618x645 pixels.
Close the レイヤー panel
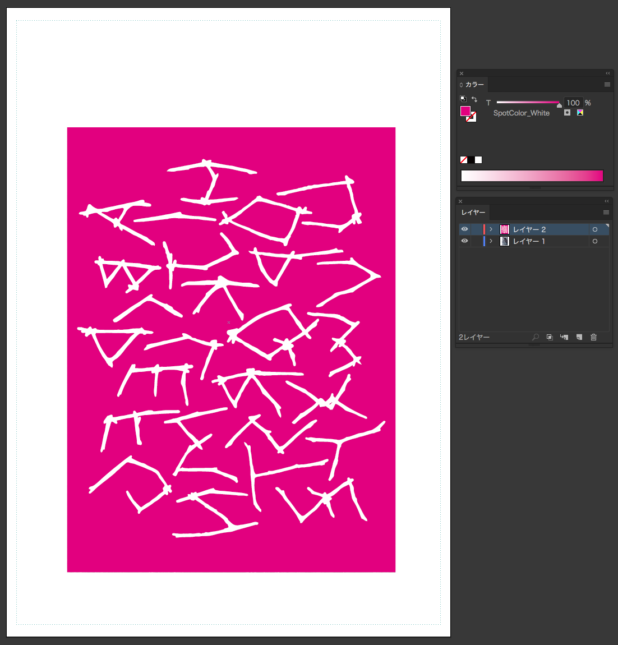coord(460,201)
